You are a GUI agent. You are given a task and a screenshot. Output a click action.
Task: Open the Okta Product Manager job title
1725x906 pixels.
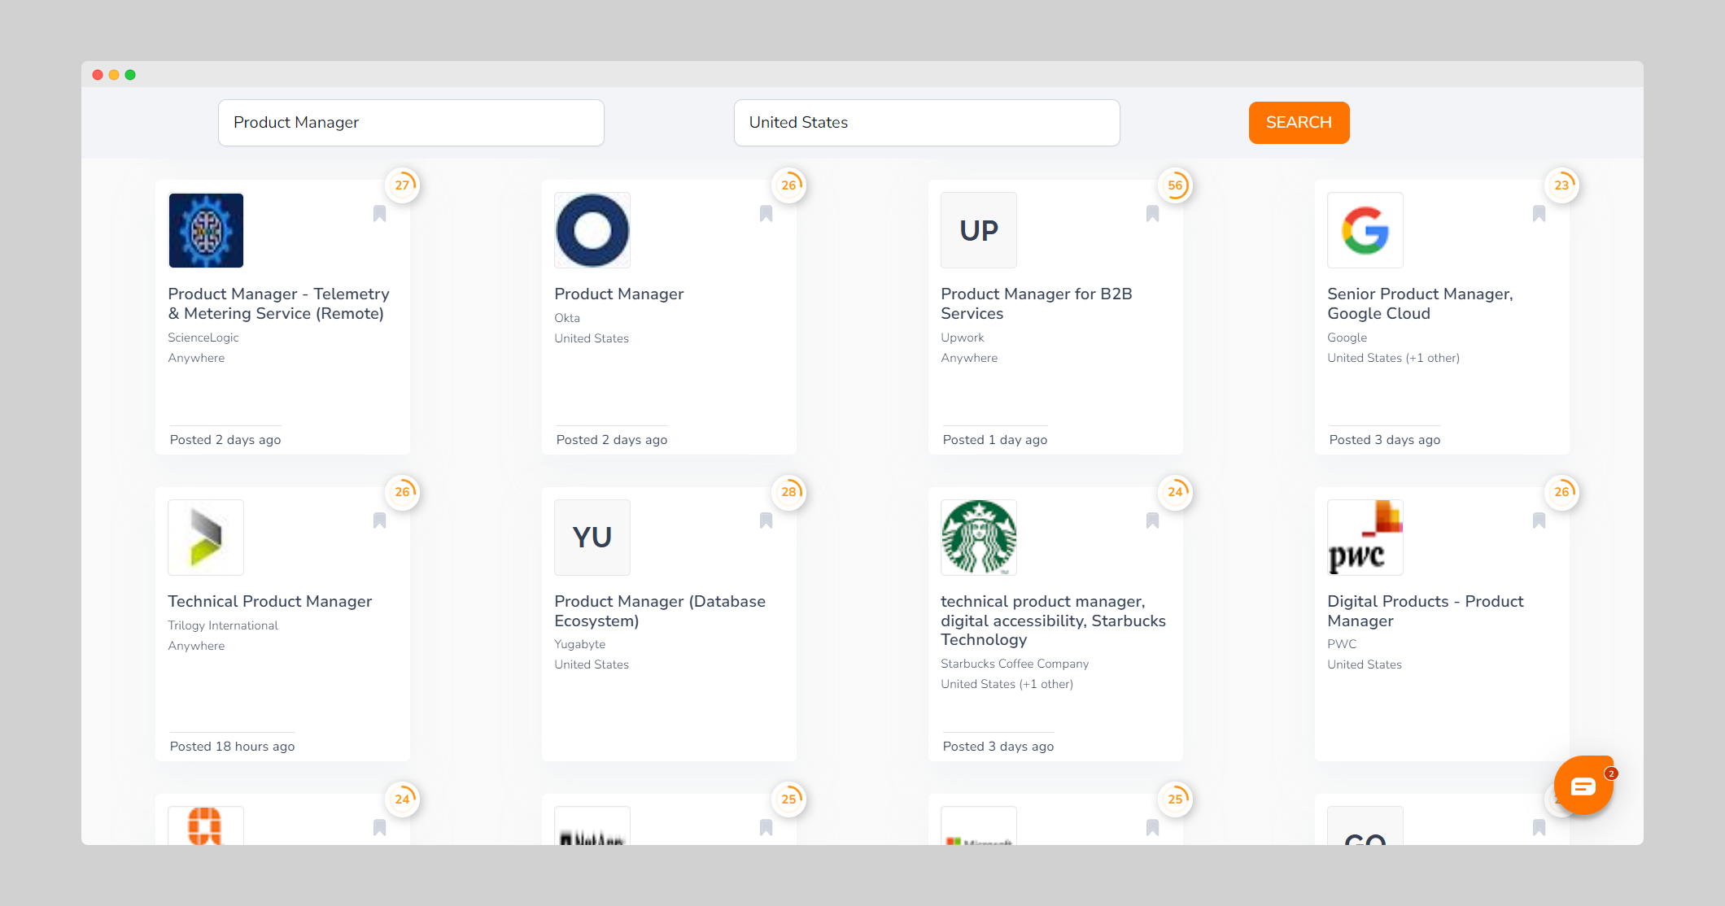(619, 294)
